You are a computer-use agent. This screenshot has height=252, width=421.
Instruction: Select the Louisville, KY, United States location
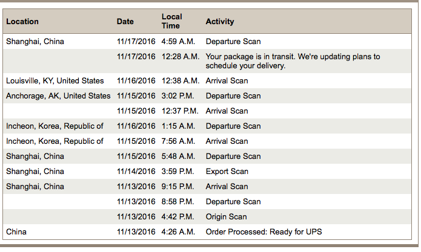(x=55, y=80)
